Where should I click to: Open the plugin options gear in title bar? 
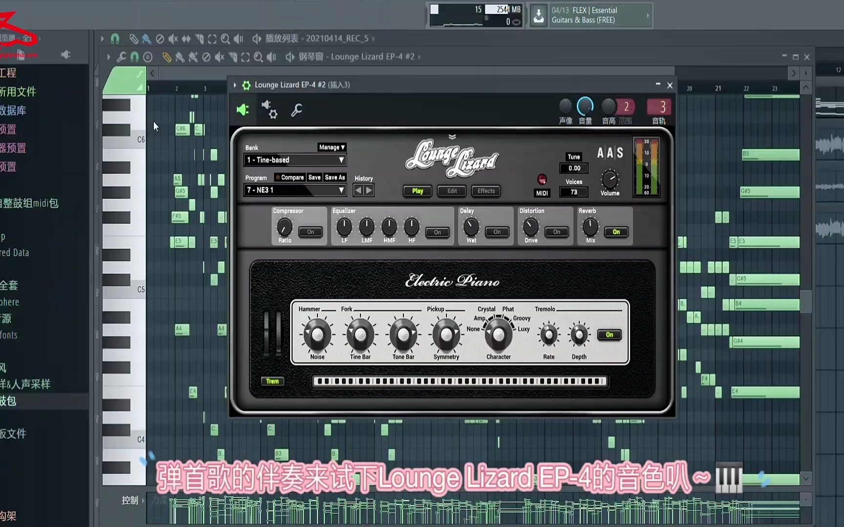(x=247, y=85)
